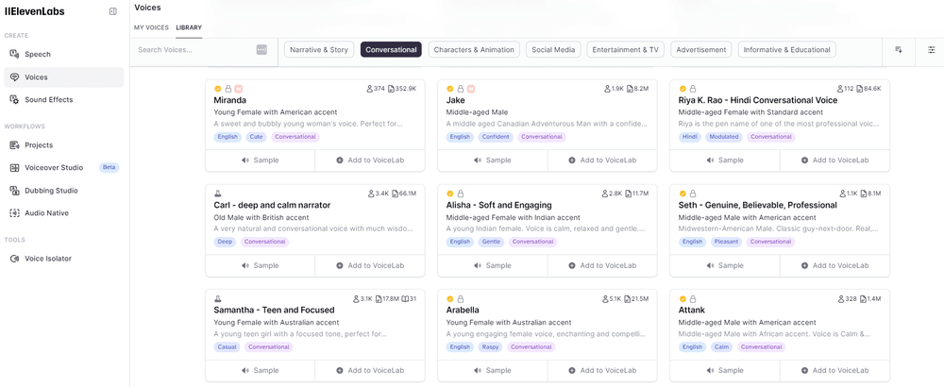Image resolution: width=944 pixels, height=387 pixels.
Task: Select the Social Media category
Action: click(x=553, y=50)
